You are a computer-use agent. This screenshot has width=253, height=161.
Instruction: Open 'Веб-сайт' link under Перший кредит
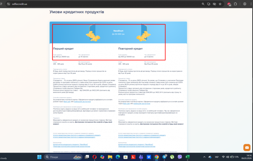click(x=67, y=102)
